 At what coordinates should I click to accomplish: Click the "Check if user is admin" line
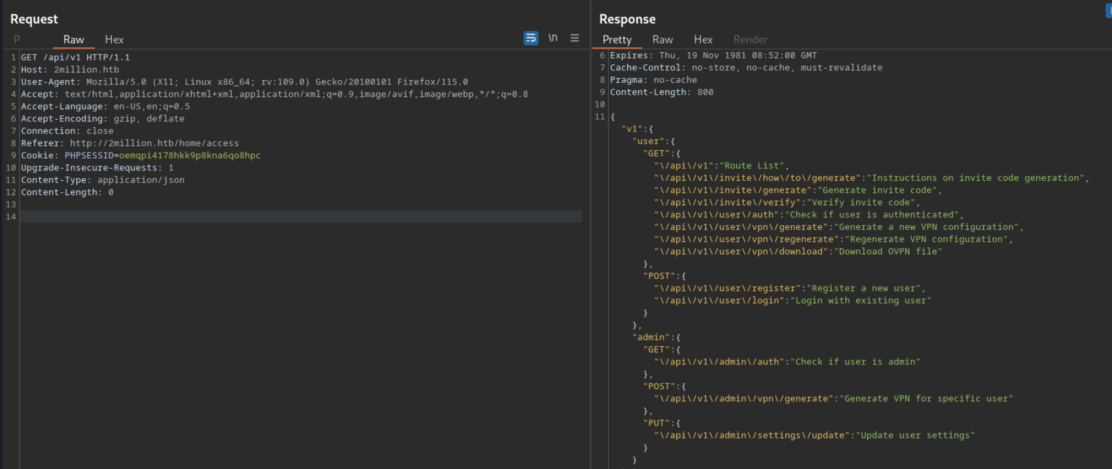pyautogui.click(x=787, y=362)
